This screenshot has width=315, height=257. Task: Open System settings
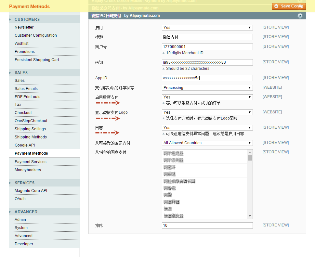click(21, 228)
